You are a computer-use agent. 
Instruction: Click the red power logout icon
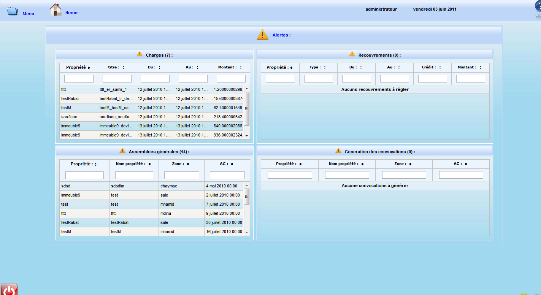click(x=9, y=290)
